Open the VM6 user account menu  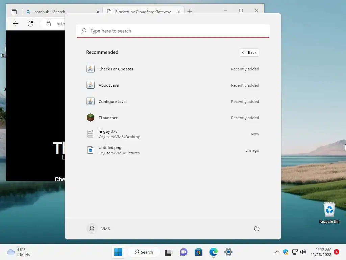(x=98, y=229)
